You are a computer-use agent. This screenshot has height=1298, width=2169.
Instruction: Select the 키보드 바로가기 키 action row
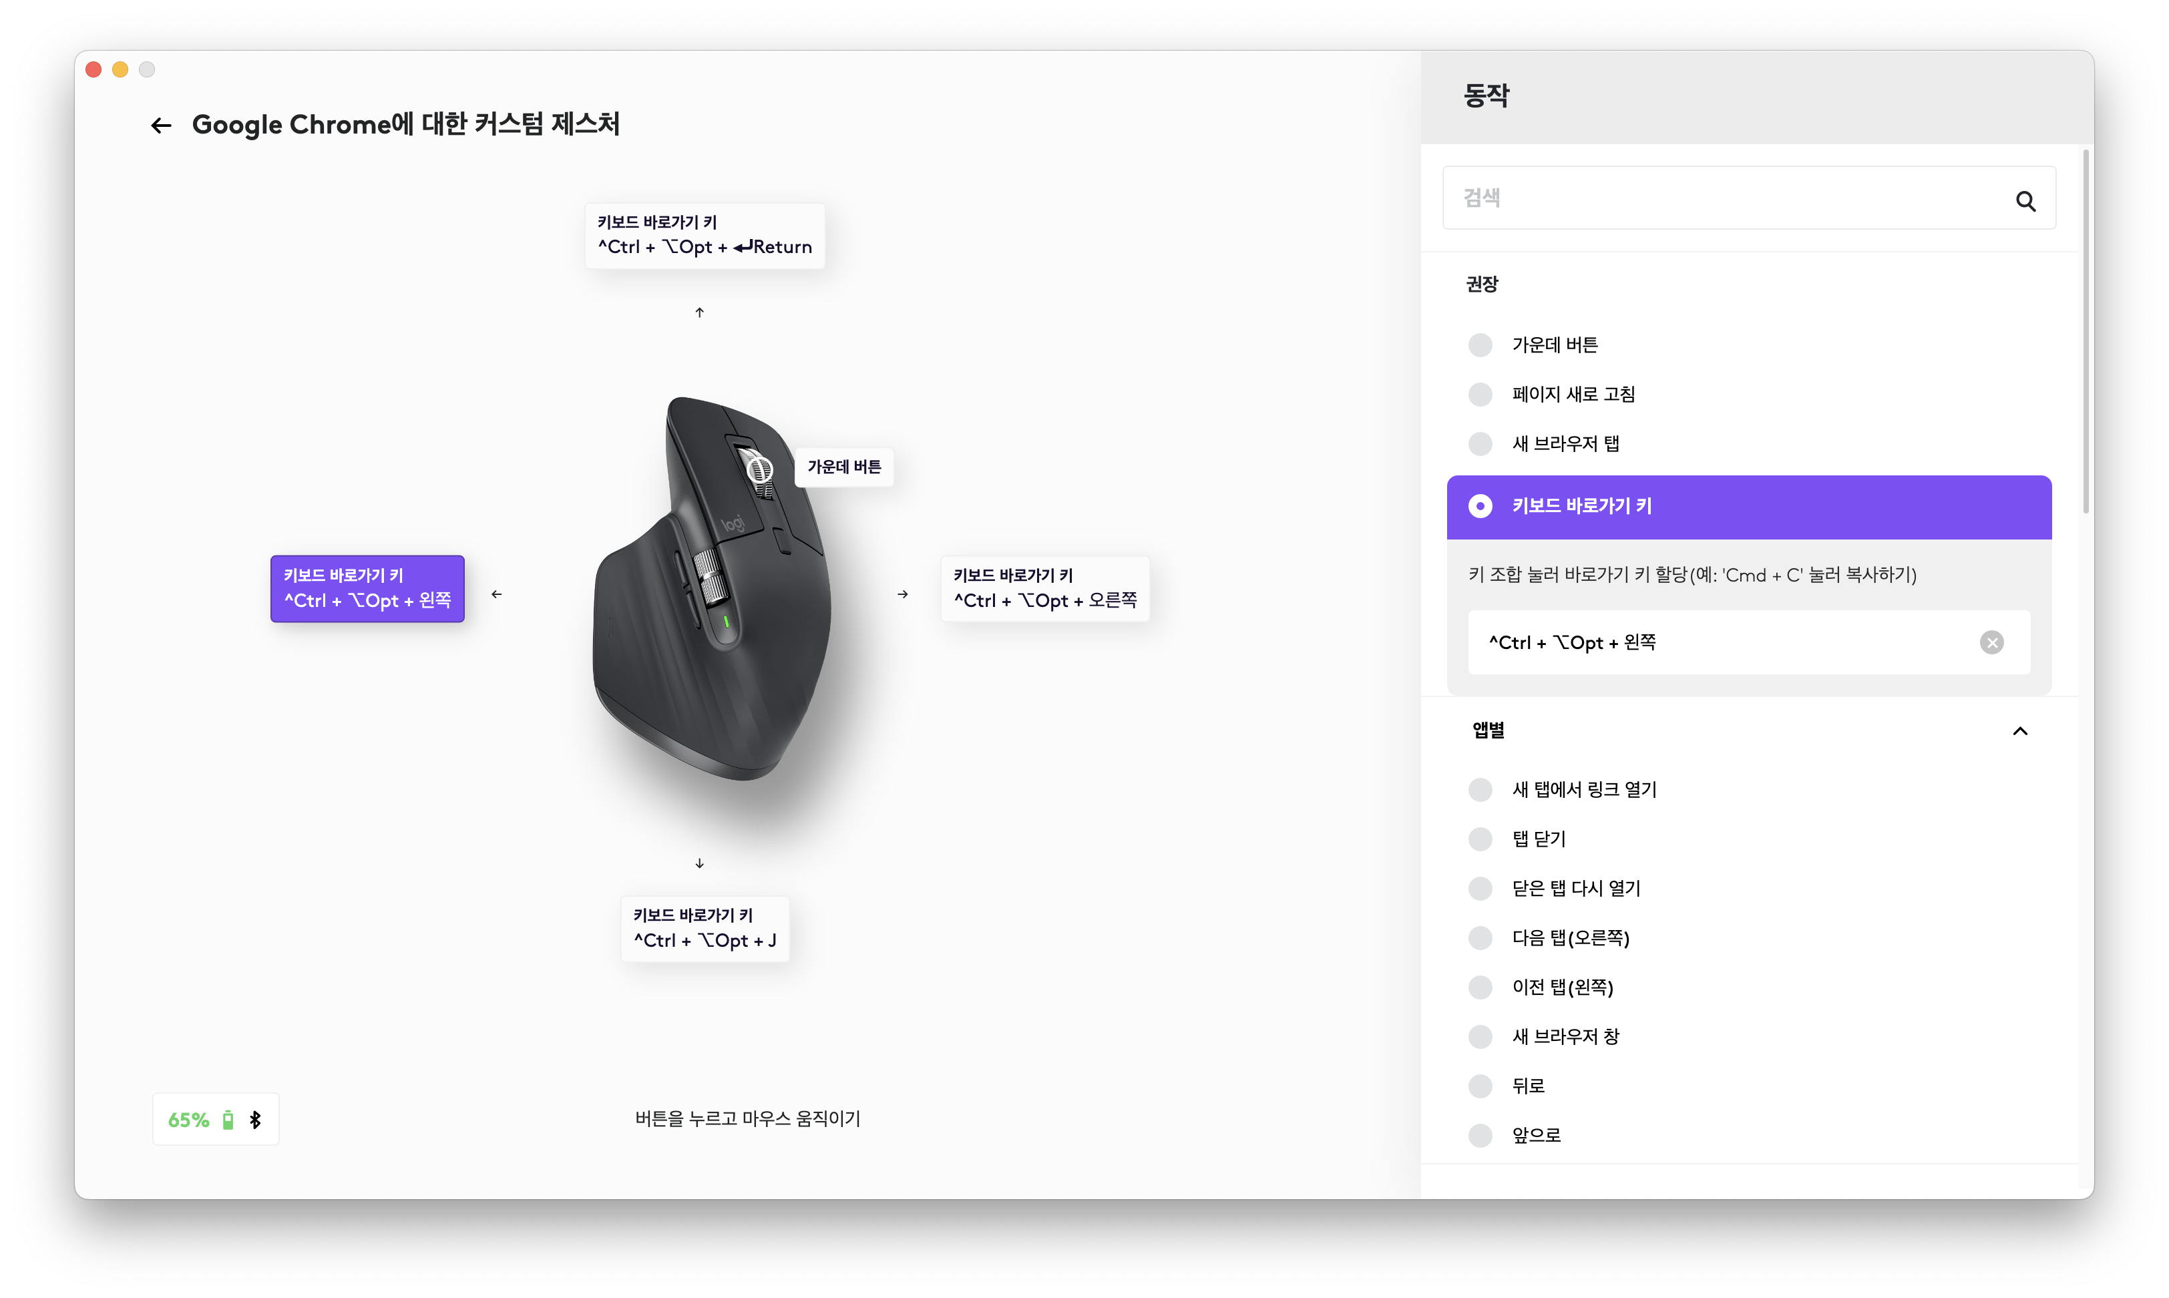point(1748,506)
